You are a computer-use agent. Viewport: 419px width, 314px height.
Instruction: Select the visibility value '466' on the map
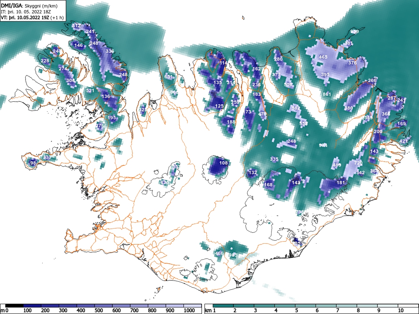click(219, 253)
